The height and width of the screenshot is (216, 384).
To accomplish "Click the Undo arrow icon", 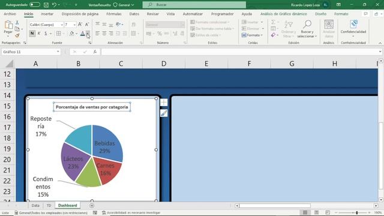I will coord(54,5).
